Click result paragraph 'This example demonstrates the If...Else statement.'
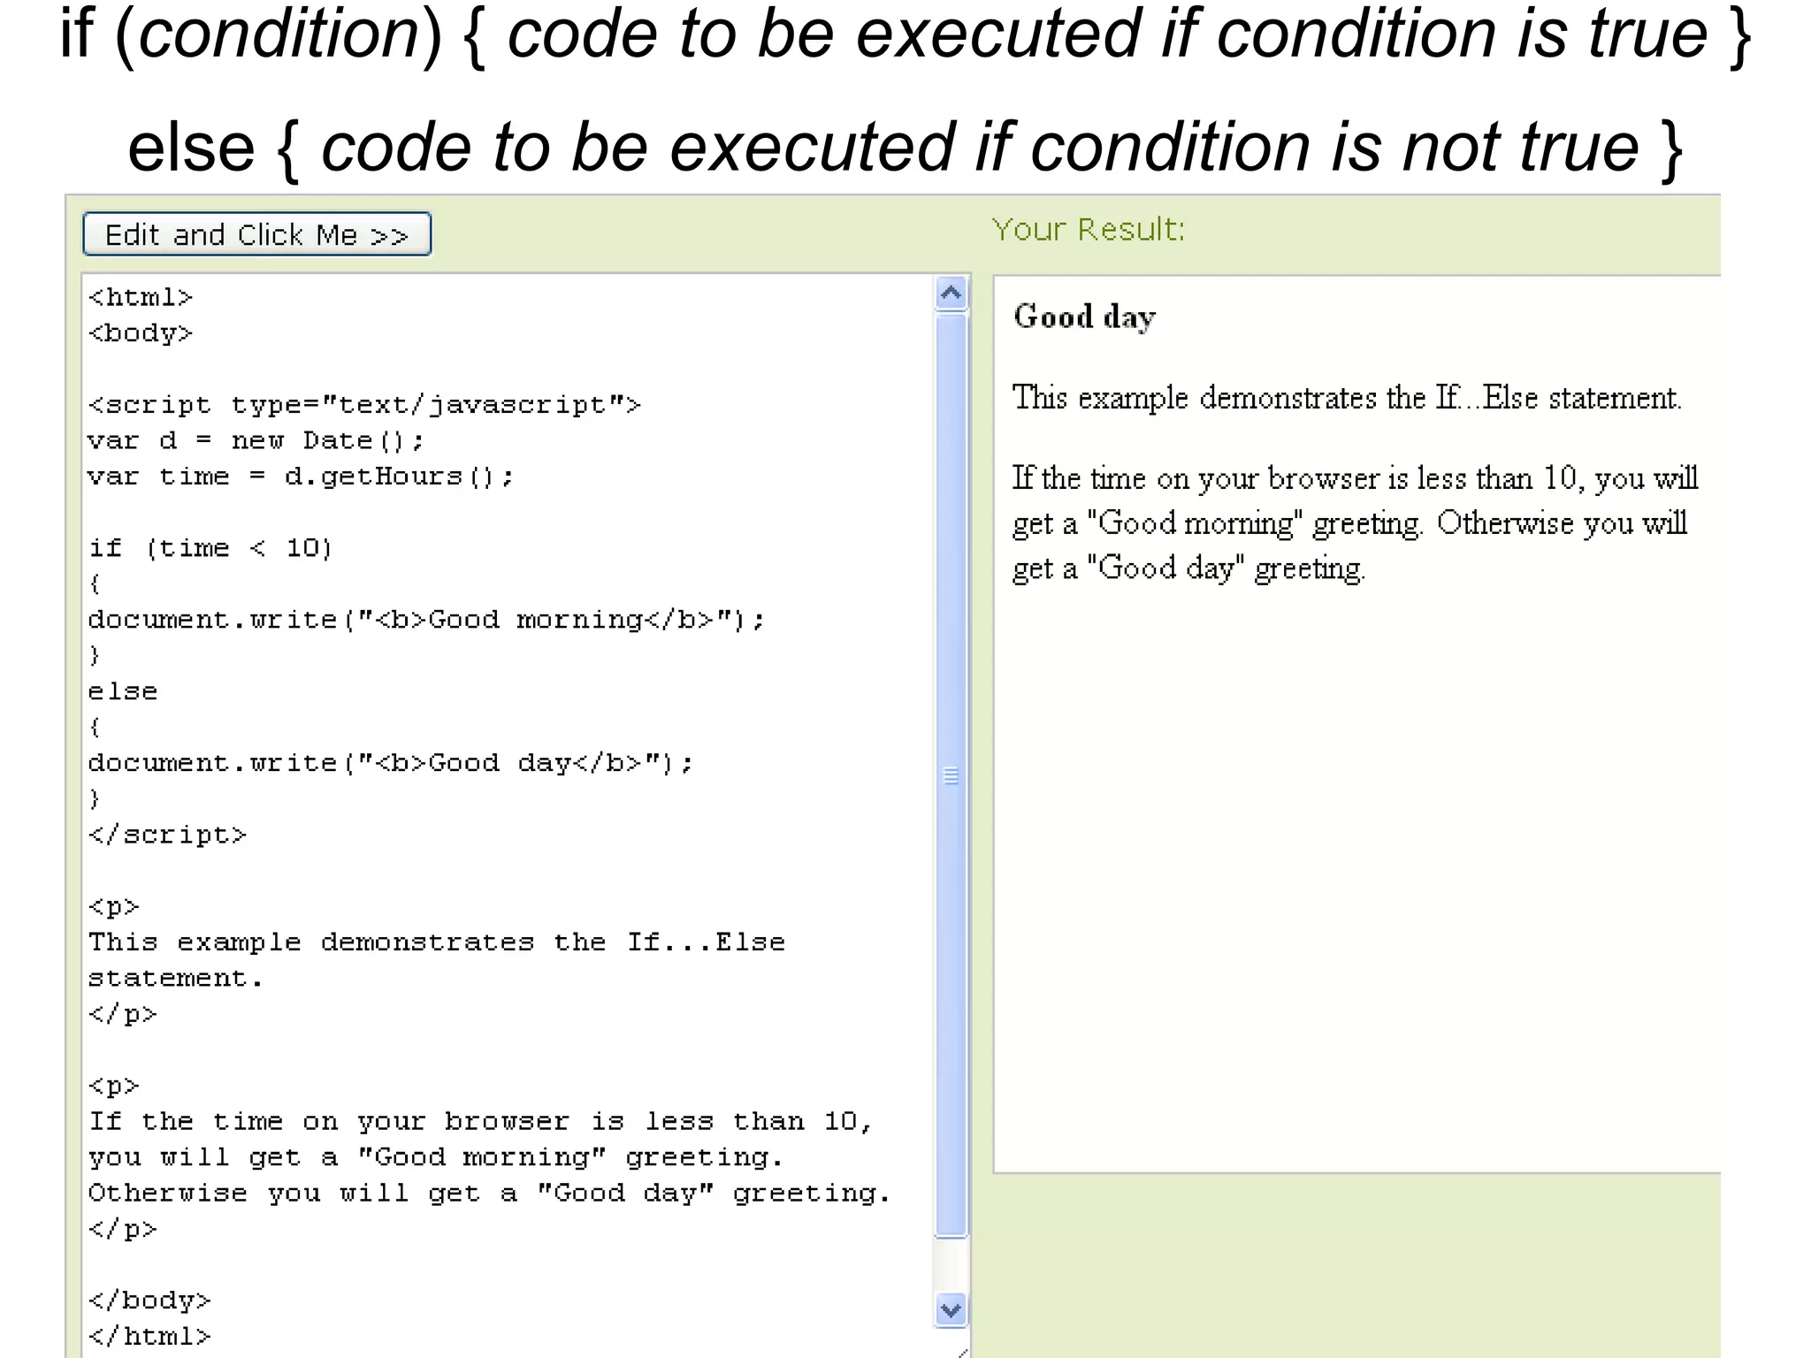 (x=1347, y=398)
